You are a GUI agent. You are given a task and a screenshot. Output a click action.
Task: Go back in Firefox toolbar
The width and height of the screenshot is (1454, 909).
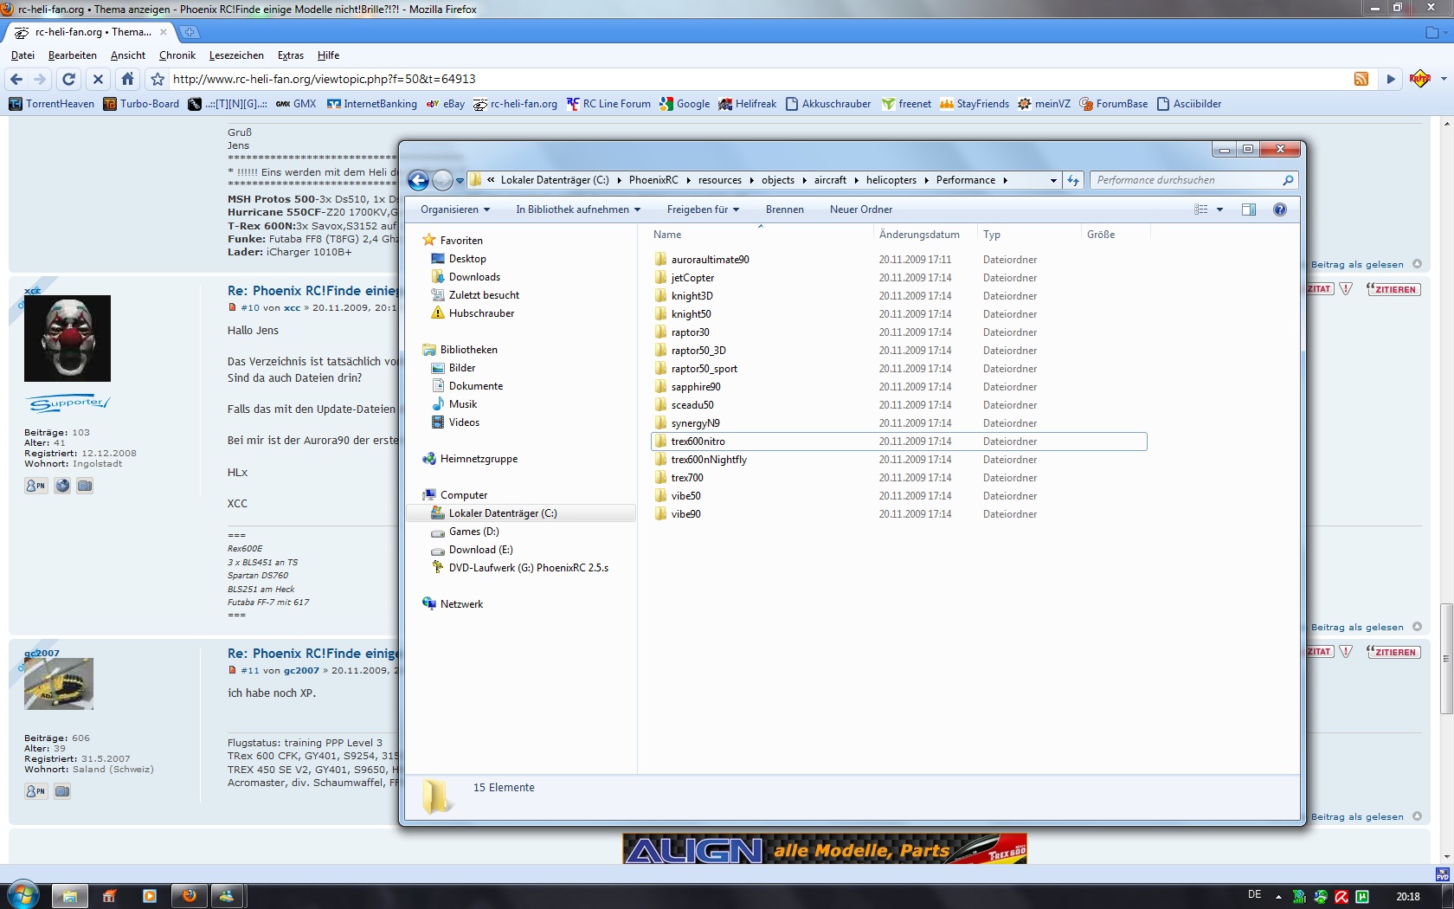click(x=16, y=79)
